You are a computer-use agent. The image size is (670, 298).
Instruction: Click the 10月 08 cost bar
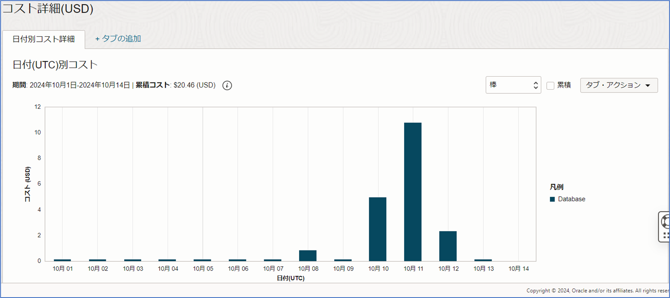click(x=308, y=255)
